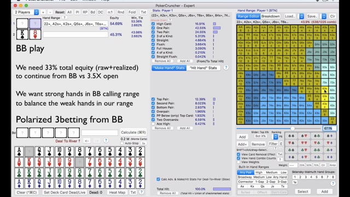This screenshot has width=350, height=197.
Task: Click Player 1 hand range field
Action: [x=75, y=24]
